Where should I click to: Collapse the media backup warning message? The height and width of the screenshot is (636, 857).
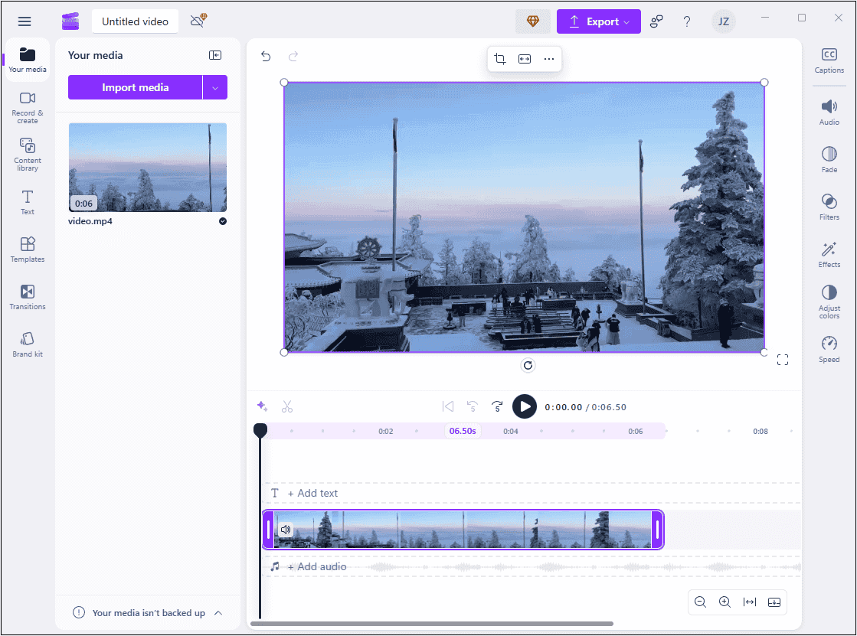[x=221, y=612]
